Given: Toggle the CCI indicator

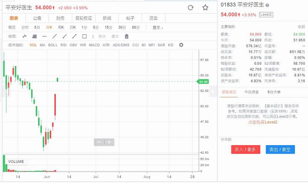Looking at the screenshot, I should [x=136, y=45].
